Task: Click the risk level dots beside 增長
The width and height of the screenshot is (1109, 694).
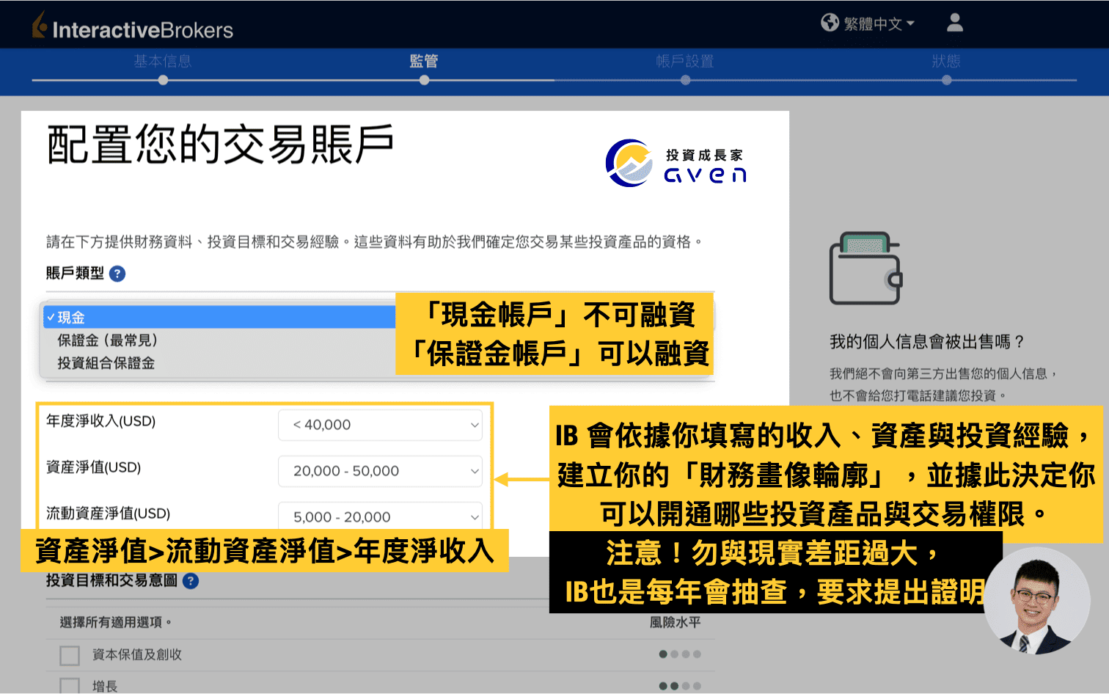Action: 678,686
